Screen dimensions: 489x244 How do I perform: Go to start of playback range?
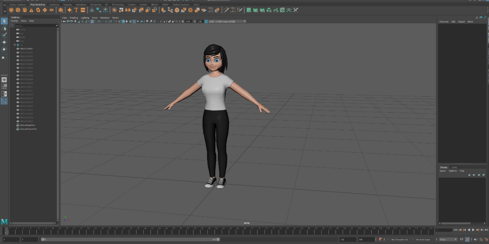456,230
